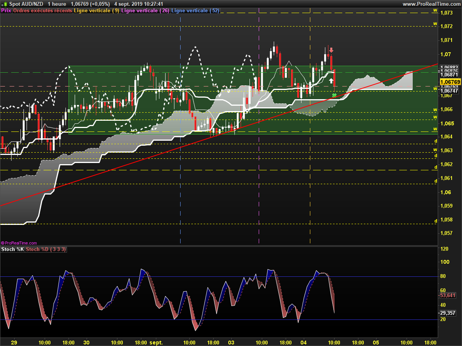
Task: Click the 80 stochastic axis label
Action: pyautogui.click(x=443, y=276)
